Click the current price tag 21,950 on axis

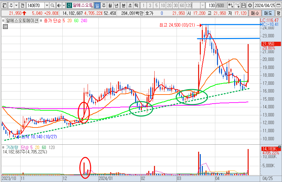tap(271, 44)
